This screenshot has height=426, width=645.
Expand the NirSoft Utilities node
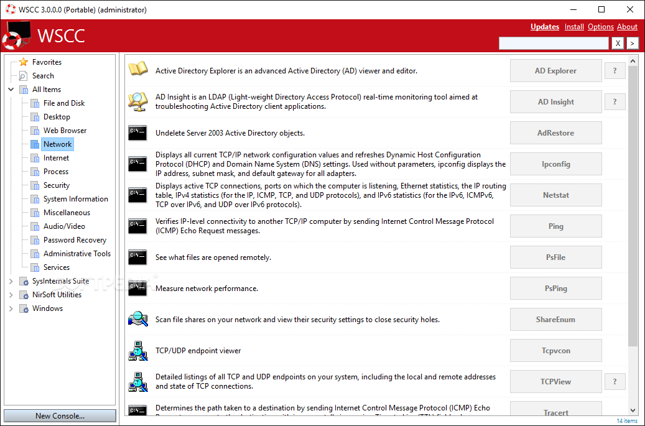click(x=11, y=295)
